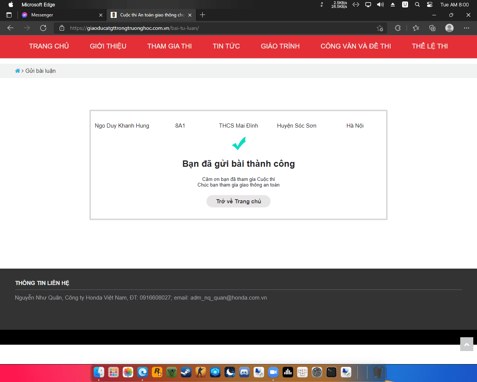Open the Favorites list
Image resolution: width=477 pixels, height=382 pixels.
click(x=416, y=28)
